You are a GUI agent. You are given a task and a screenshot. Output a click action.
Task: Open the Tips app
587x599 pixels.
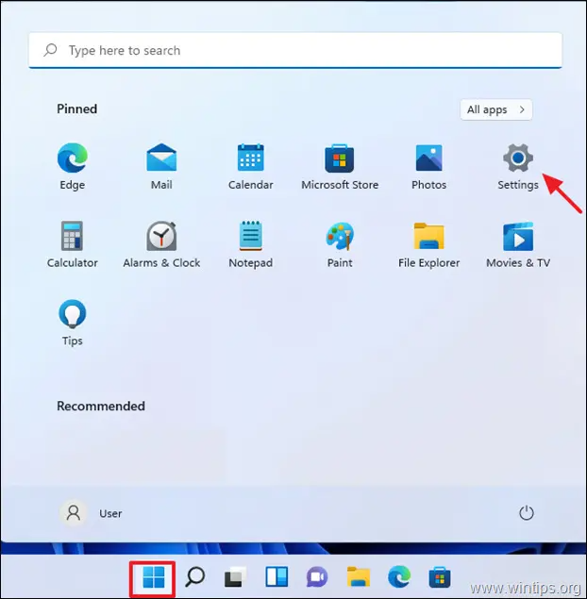[73, 323]
